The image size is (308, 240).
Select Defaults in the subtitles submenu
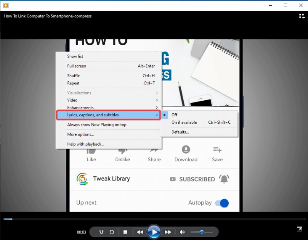coord(179,132)
